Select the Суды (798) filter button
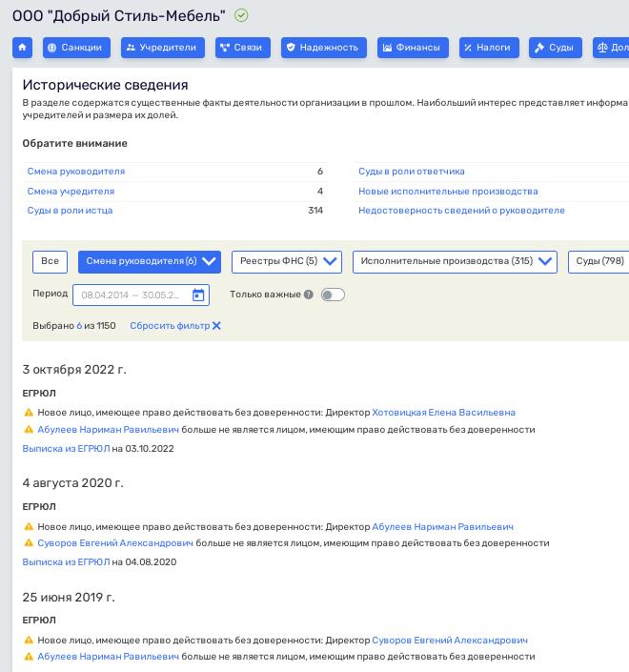The image size is (629, 672). pyautogui.click(x=599, y=261)
